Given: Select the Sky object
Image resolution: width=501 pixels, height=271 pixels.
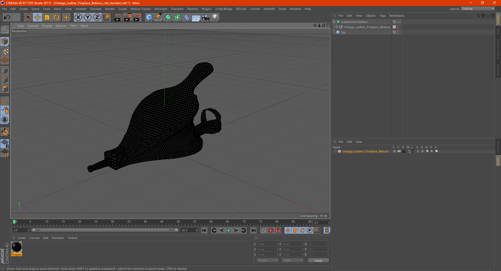Looking at the screenshot, I should pyautogui.click(x=343, y=32).
